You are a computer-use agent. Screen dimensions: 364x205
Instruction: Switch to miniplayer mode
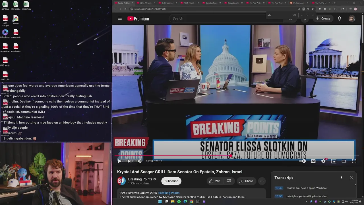334,161
